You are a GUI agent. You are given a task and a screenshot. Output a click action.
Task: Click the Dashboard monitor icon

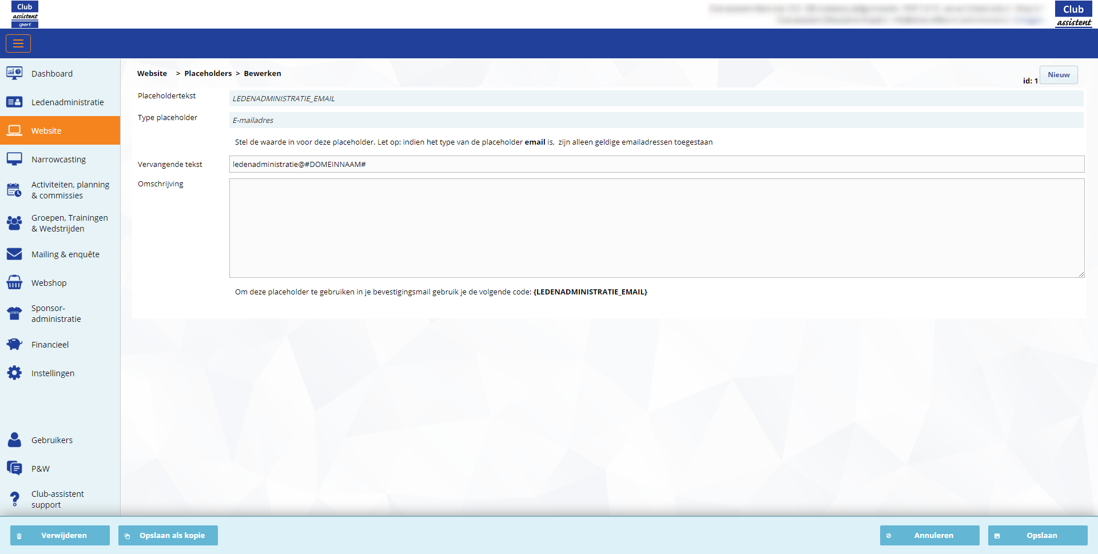click(14, 73)
